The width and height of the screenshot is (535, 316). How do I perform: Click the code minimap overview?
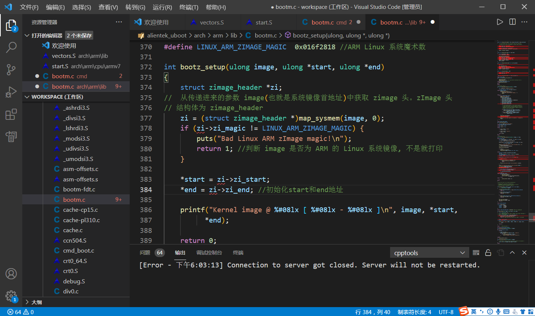[x=513, y=142]
